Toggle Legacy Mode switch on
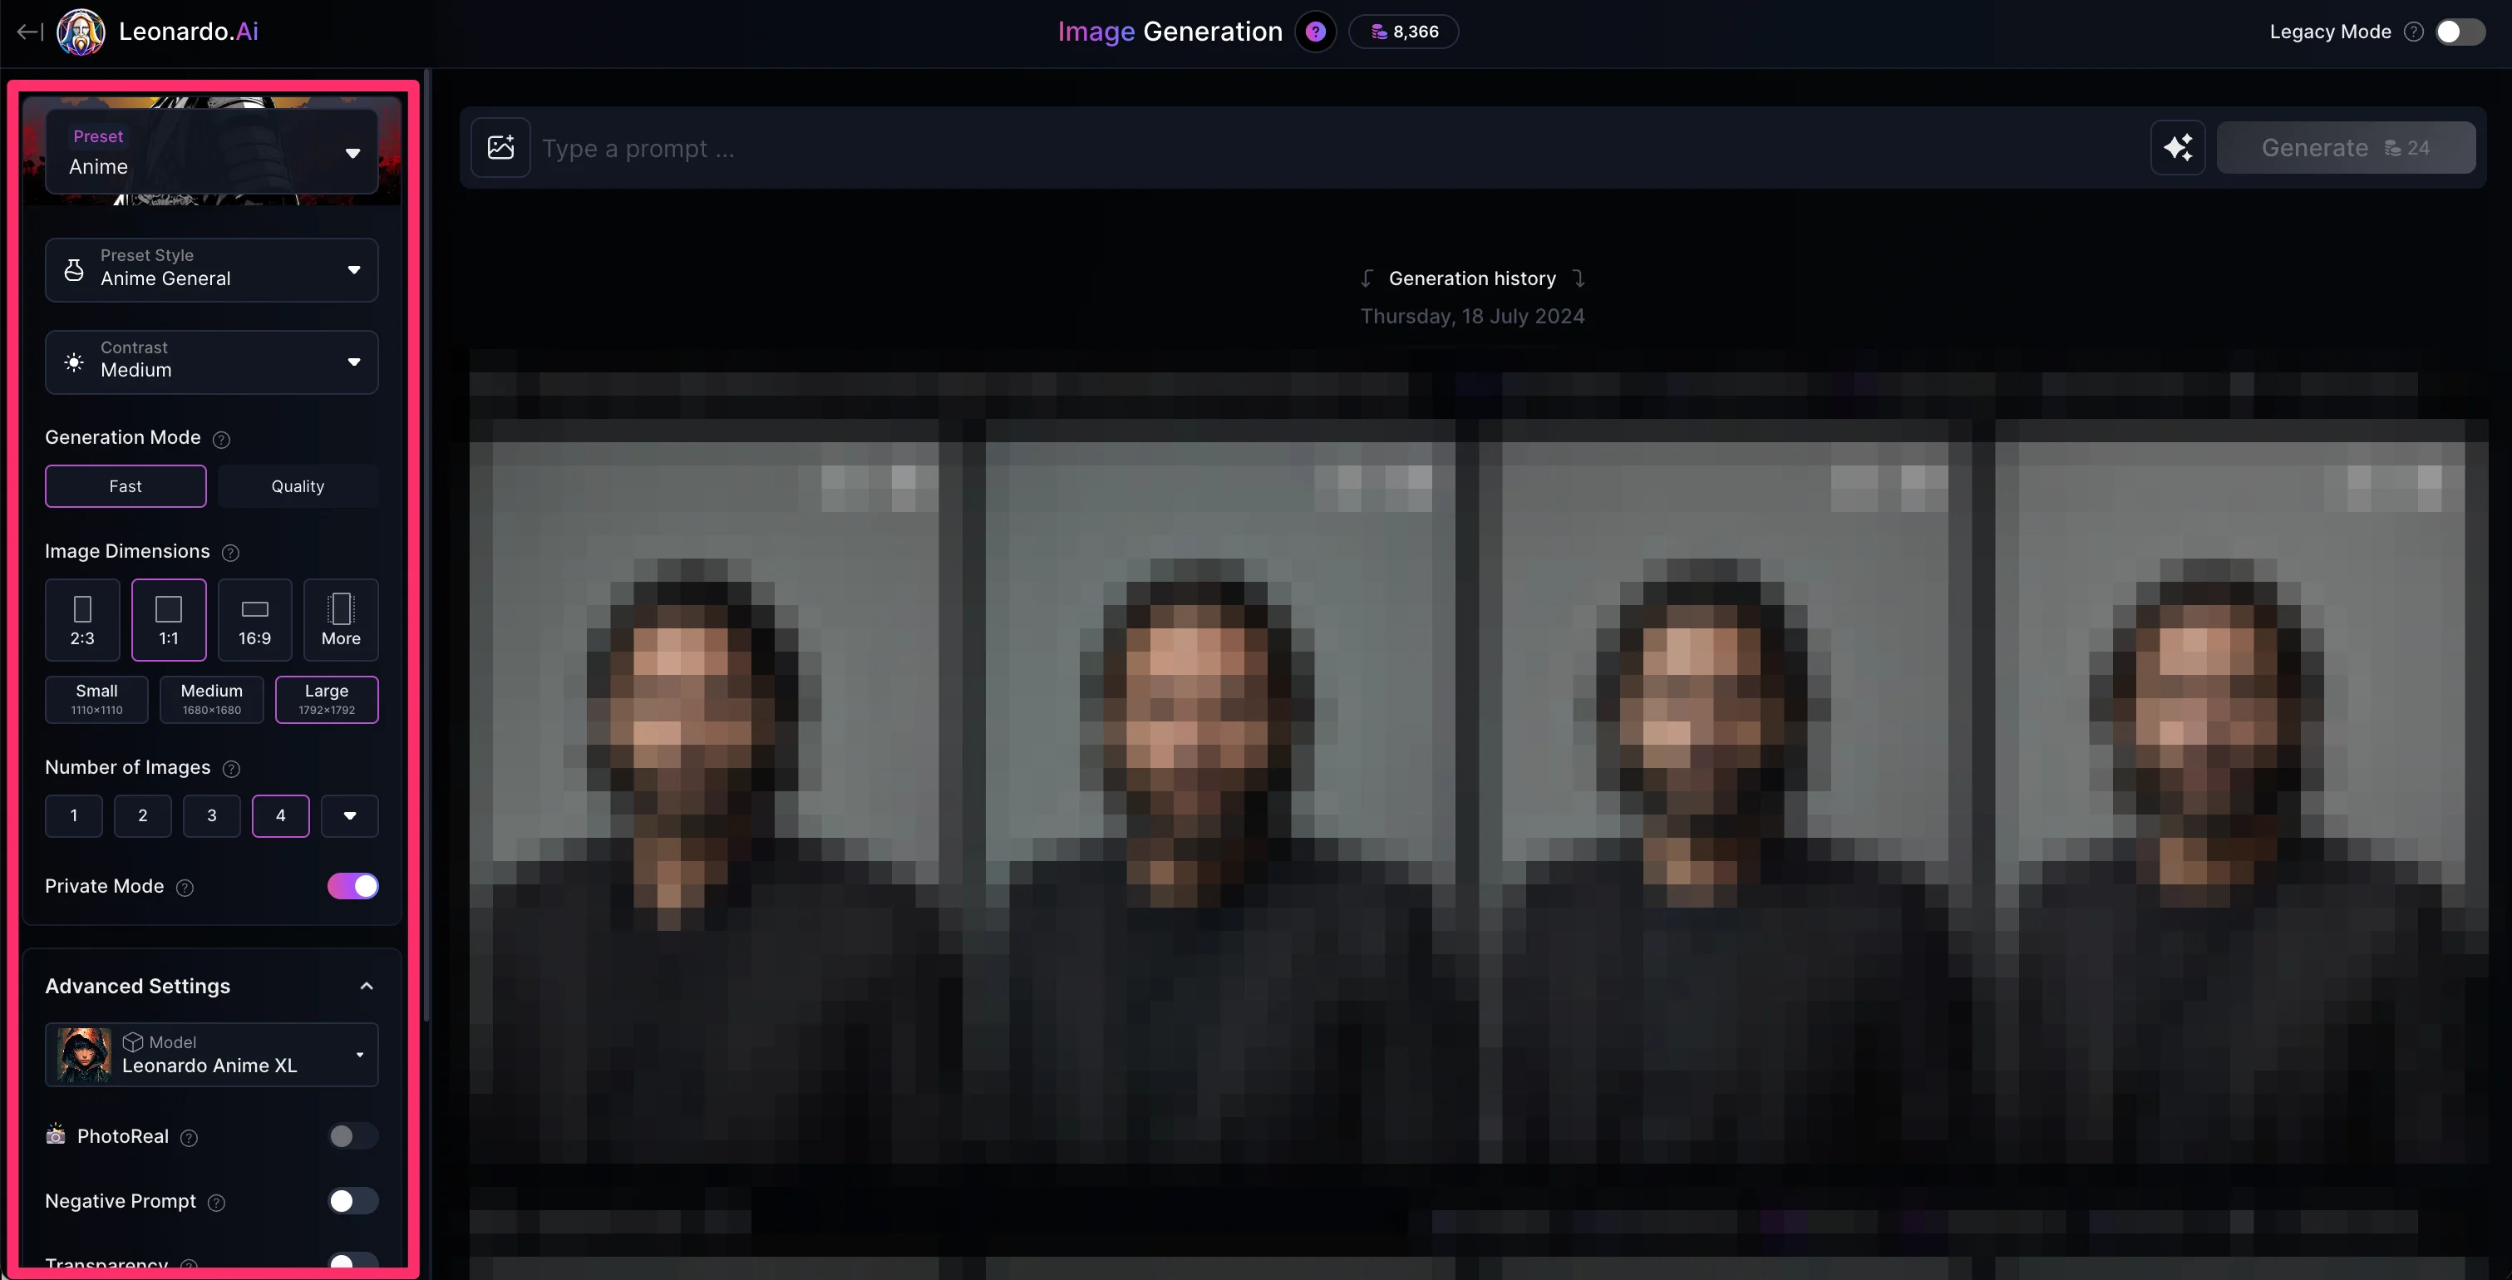This screenshot has width=2512, height=1280. (x=2458, y=32)
